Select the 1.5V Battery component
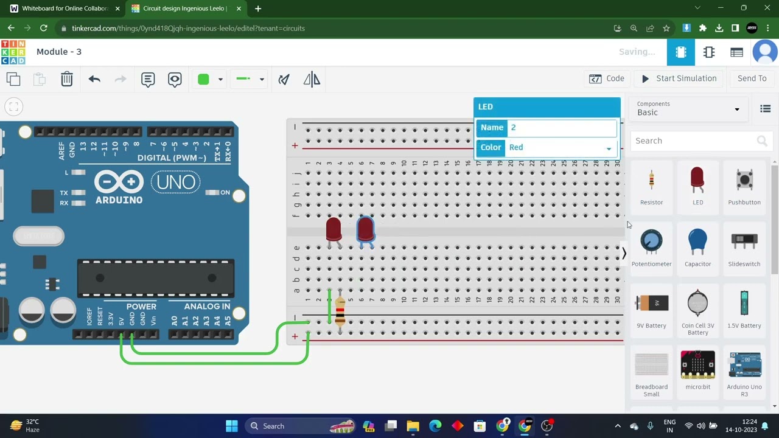The width and height of the screenshot is (779, 438). (x=744, y=310)
